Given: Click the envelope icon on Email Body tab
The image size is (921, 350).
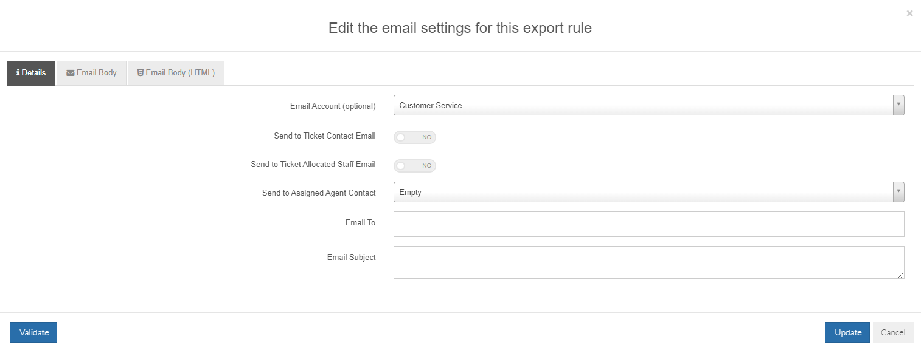Looking at the screenshot, I should (x=71, y=73).
